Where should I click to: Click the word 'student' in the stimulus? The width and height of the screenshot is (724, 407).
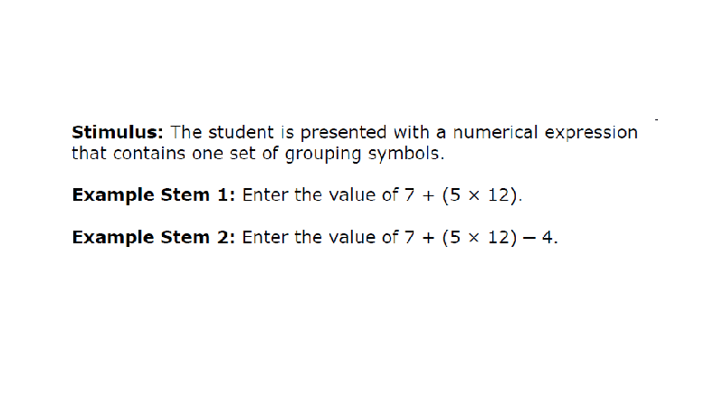(241, 132)
